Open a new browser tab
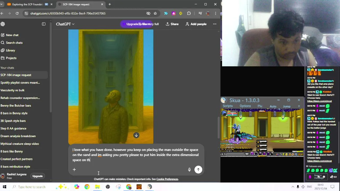 [x=110, y=4]
